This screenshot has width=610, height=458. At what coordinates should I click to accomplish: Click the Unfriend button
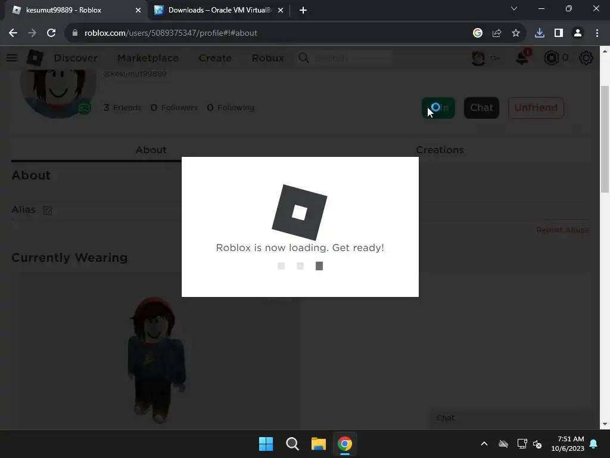(536, 108)
